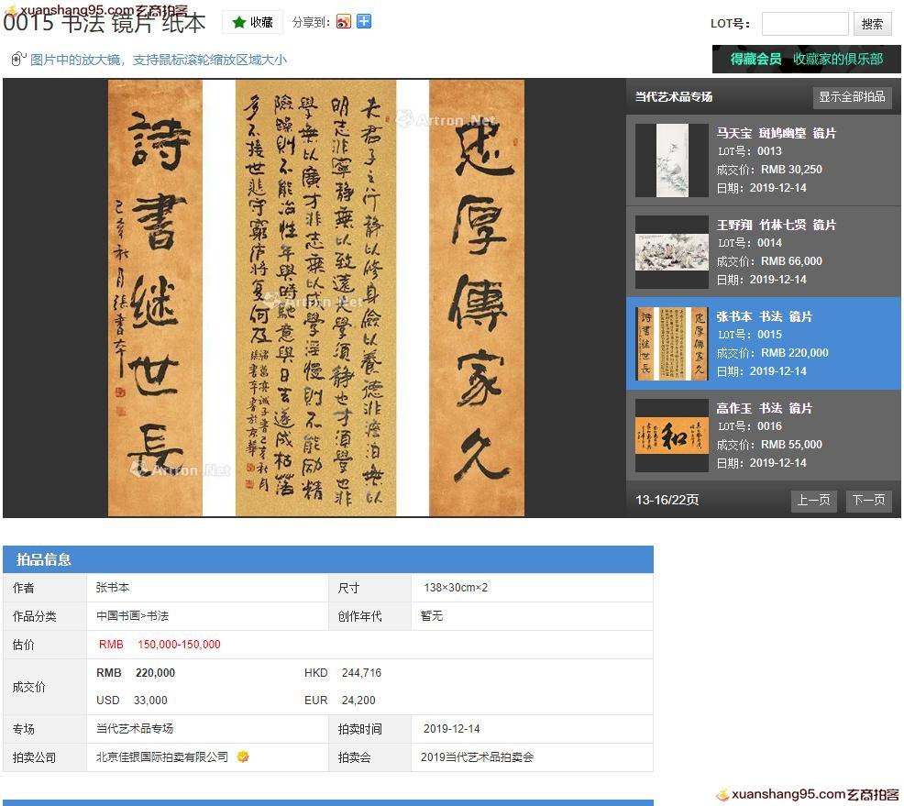Focus the LOT号 search input field
The image size is (904, 806).
(805, 24)
